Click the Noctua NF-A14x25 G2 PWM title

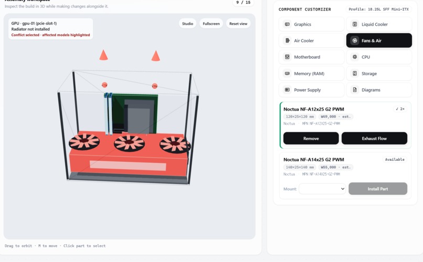coord(314,159)
